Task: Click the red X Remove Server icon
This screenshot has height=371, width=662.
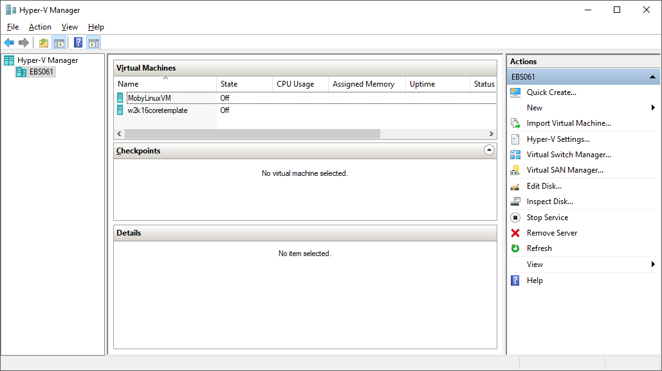Action: pos(515,233)
